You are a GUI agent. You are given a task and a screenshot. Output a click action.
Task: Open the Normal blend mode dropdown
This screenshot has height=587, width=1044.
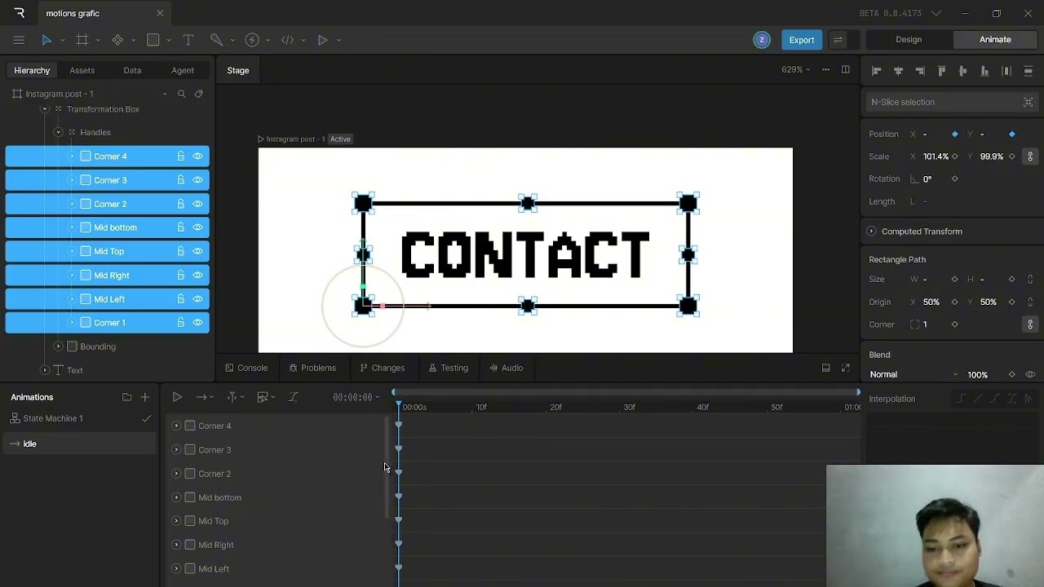913,375
